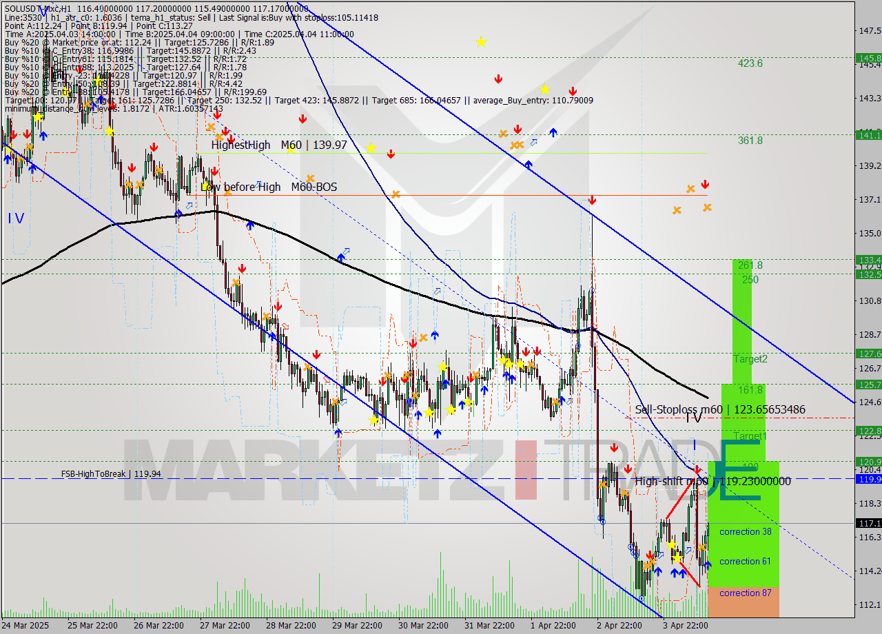Click the yellow star on HighestHigh line
This screenshot has width=882, height=634.
(371, 148)
